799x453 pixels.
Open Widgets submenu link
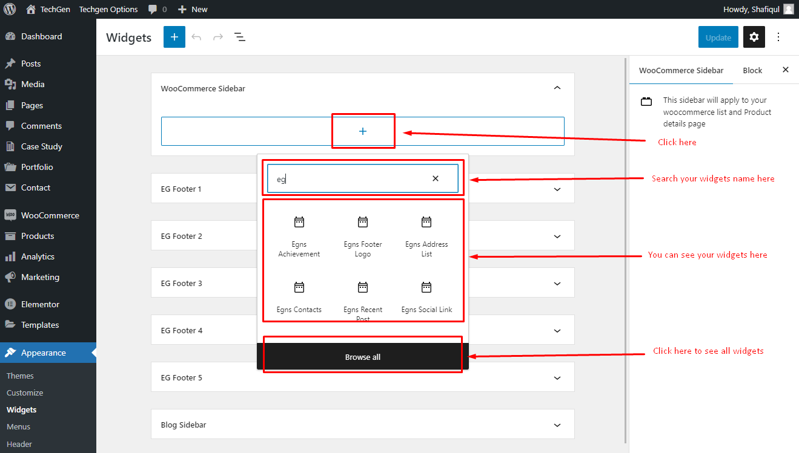click(22, 409)
